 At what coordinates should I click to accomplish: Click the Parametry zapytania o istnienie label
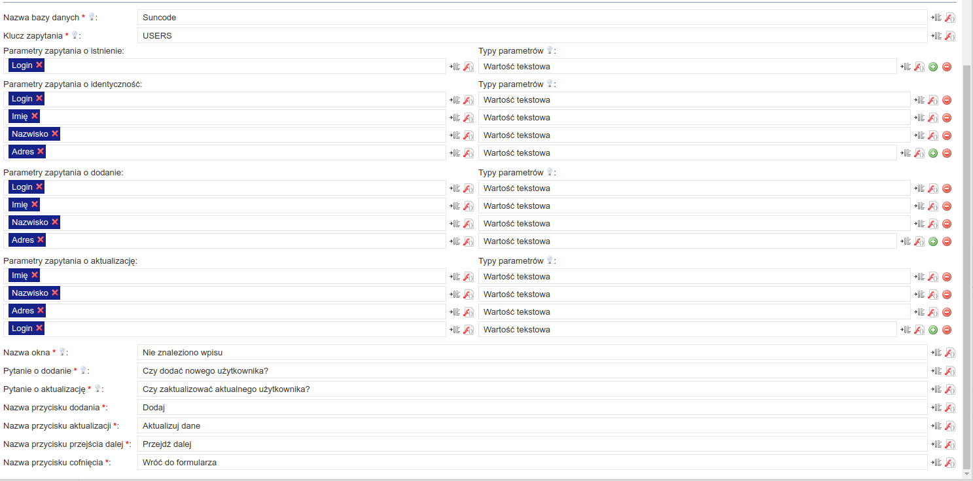coord(64,50)
